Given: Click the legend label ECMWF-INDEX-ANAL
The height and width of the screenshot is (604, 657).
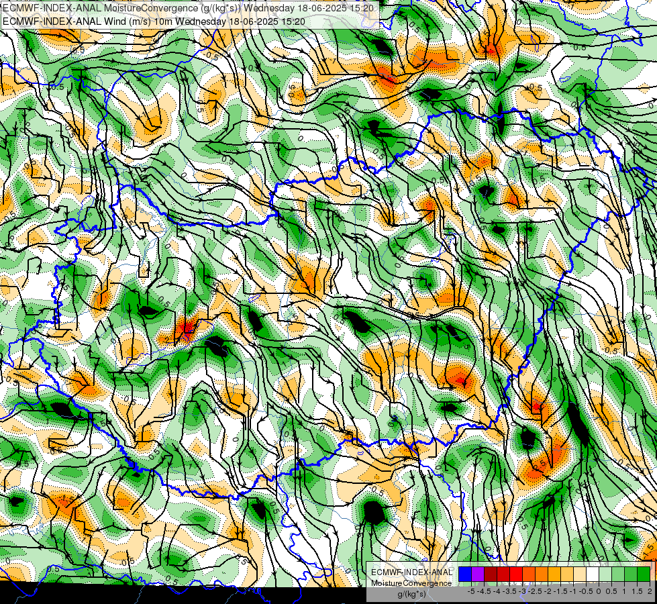Looking at the screenshot, I should [x=411, y=572].
